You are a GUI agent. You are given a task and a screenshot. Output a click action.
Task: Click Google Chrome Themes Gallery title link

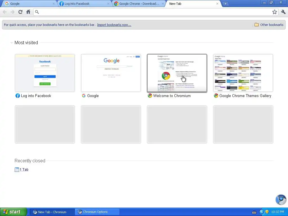(x=245, y=96)
